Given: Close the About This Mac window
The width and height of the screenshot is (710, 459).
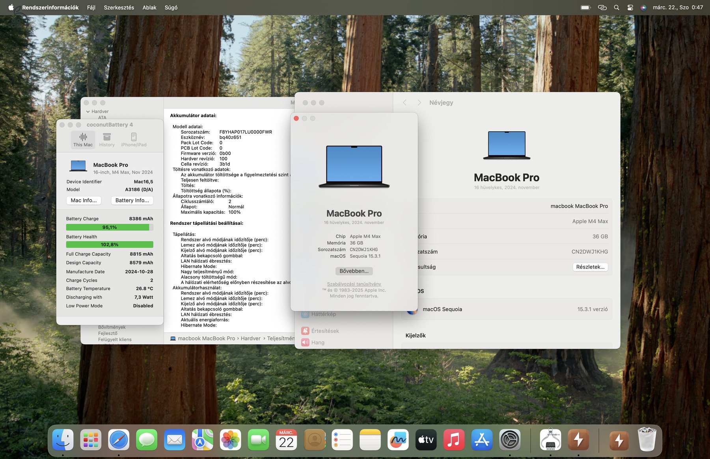Looking at the screenshot, I should click(296, 118).
